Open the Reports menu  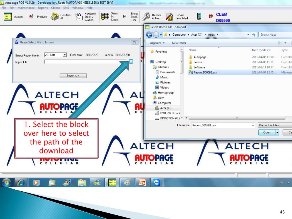[x=43, y=8]
